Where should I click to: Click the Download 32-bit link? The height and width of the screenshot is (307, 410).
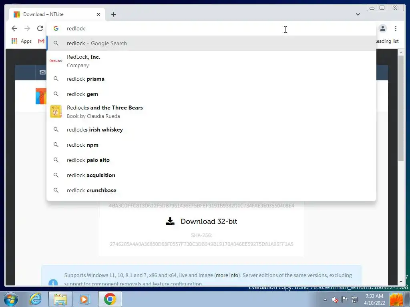(x=201, y=221)
